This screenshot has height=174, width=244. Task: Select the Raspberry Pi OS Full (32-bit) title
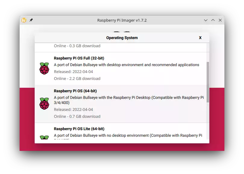pyautogui.click(x=79, y=58)
